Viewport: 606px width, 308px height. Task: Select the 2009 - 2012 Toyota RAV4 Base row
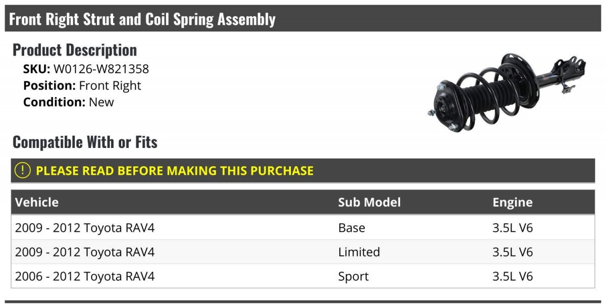click(x=85, y=228)
